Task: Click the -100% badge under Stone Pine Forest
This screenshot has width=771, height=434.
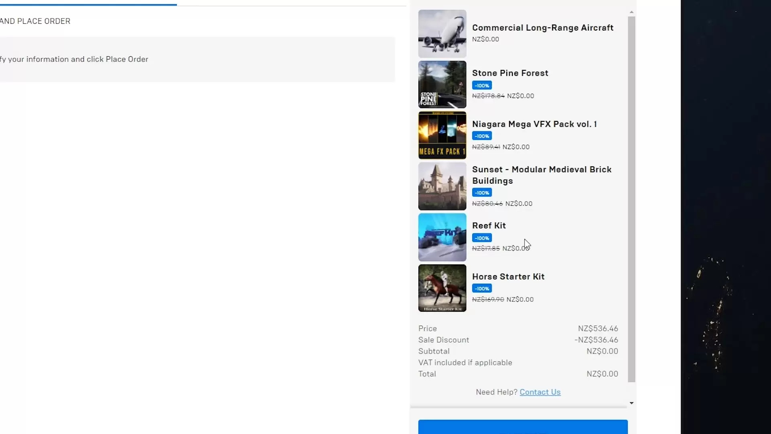Action: point(482,86)
